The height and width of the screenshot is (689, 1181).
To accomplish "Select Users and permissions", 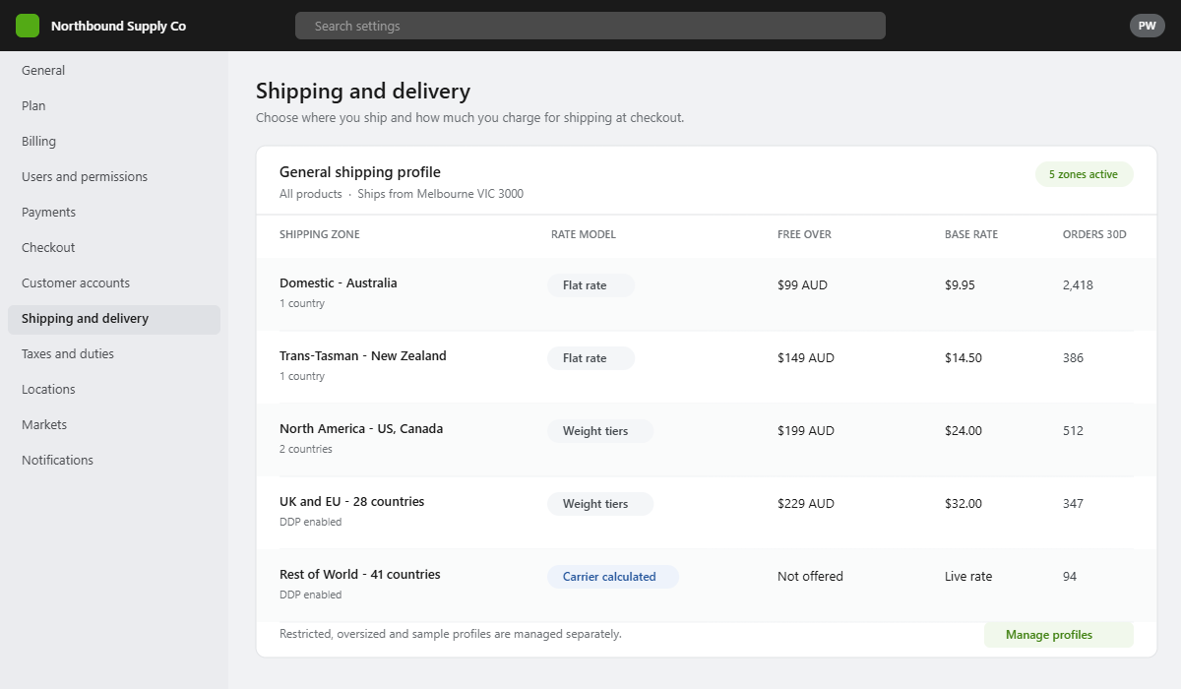I will 114,177.
